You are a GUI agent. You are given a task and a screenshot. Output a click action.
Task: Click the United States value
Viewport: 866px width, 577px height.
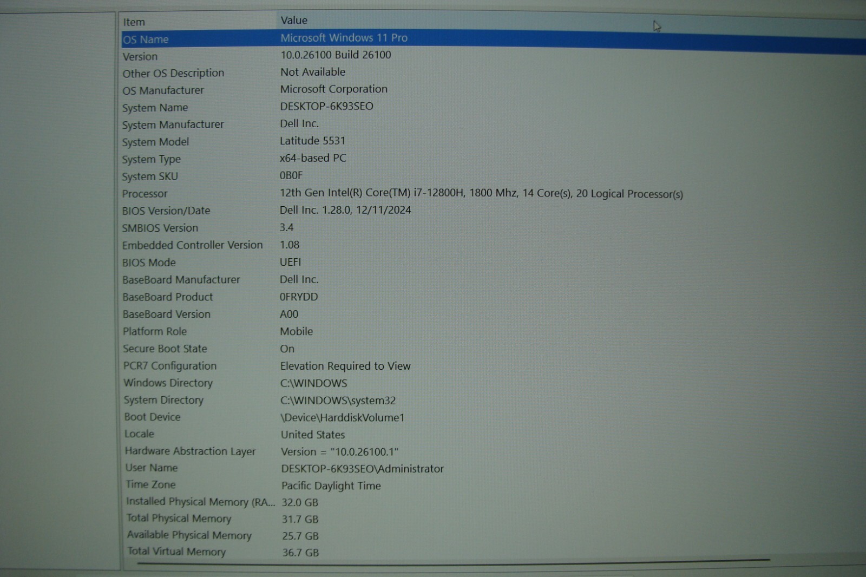313,435
